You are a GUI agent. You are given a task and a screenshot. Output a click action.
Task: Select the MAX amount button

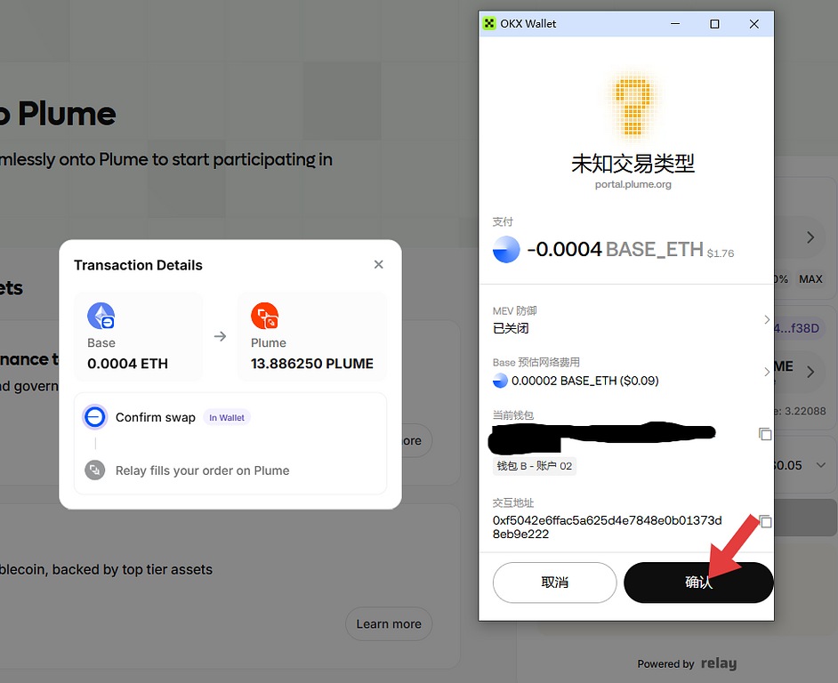click(x=810, y=279)
